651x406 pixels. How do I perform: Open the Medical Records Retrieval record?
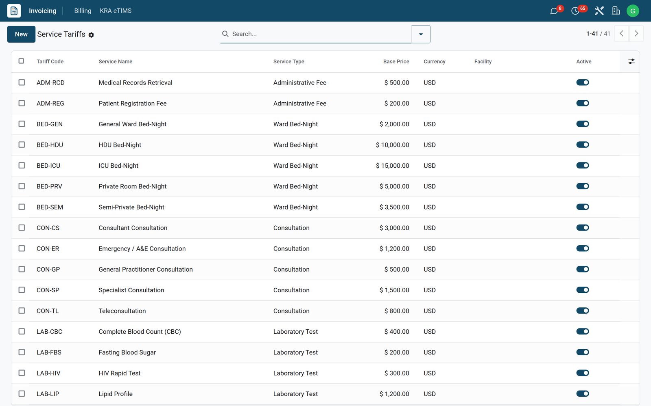point(135,82)
